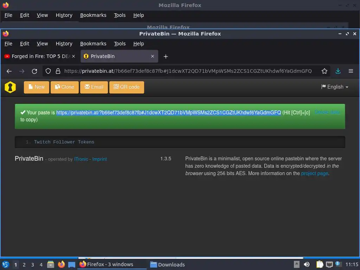Click the version number 1.3.5 text

pos(166,159)
